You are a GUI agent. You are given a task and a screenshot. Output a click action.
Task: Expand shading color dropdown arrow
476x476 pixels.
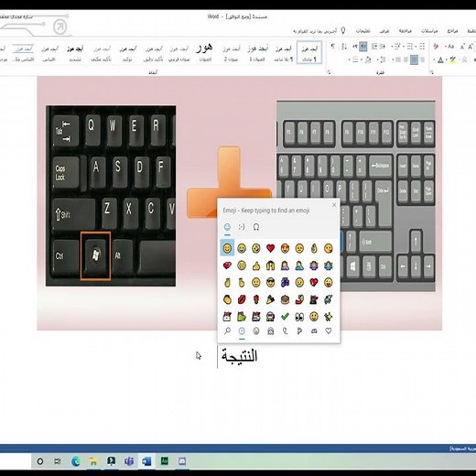362,59
